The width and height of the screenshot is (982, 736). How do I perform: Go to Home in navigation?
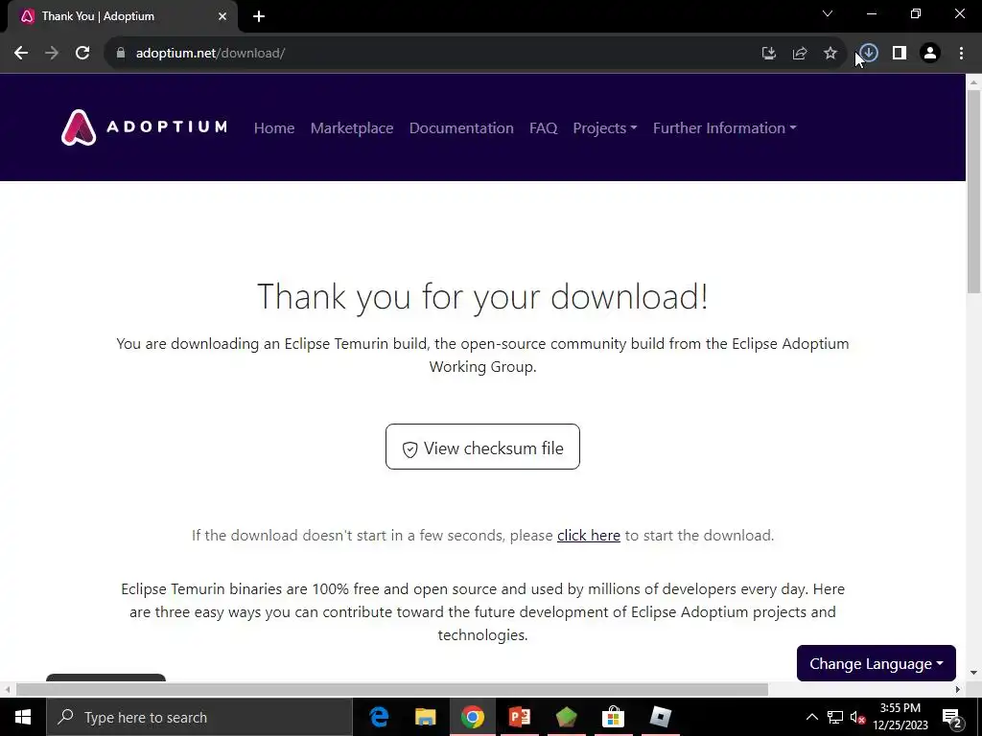[274, 127]
